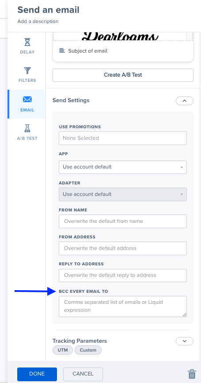201x383 pixels.
Task: Open the App dropdown
Action: click(x=123, y=167)
